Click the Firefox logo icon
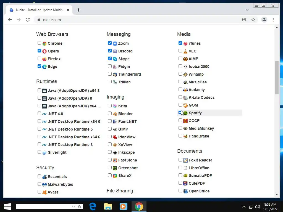The height and width of the screenshot is (212, 283). (44, 59)
